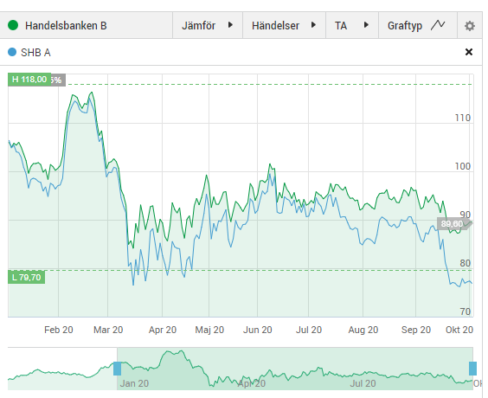Click the 100 price axis value
This screenshot has width=488, height=398.
(463, 166)
